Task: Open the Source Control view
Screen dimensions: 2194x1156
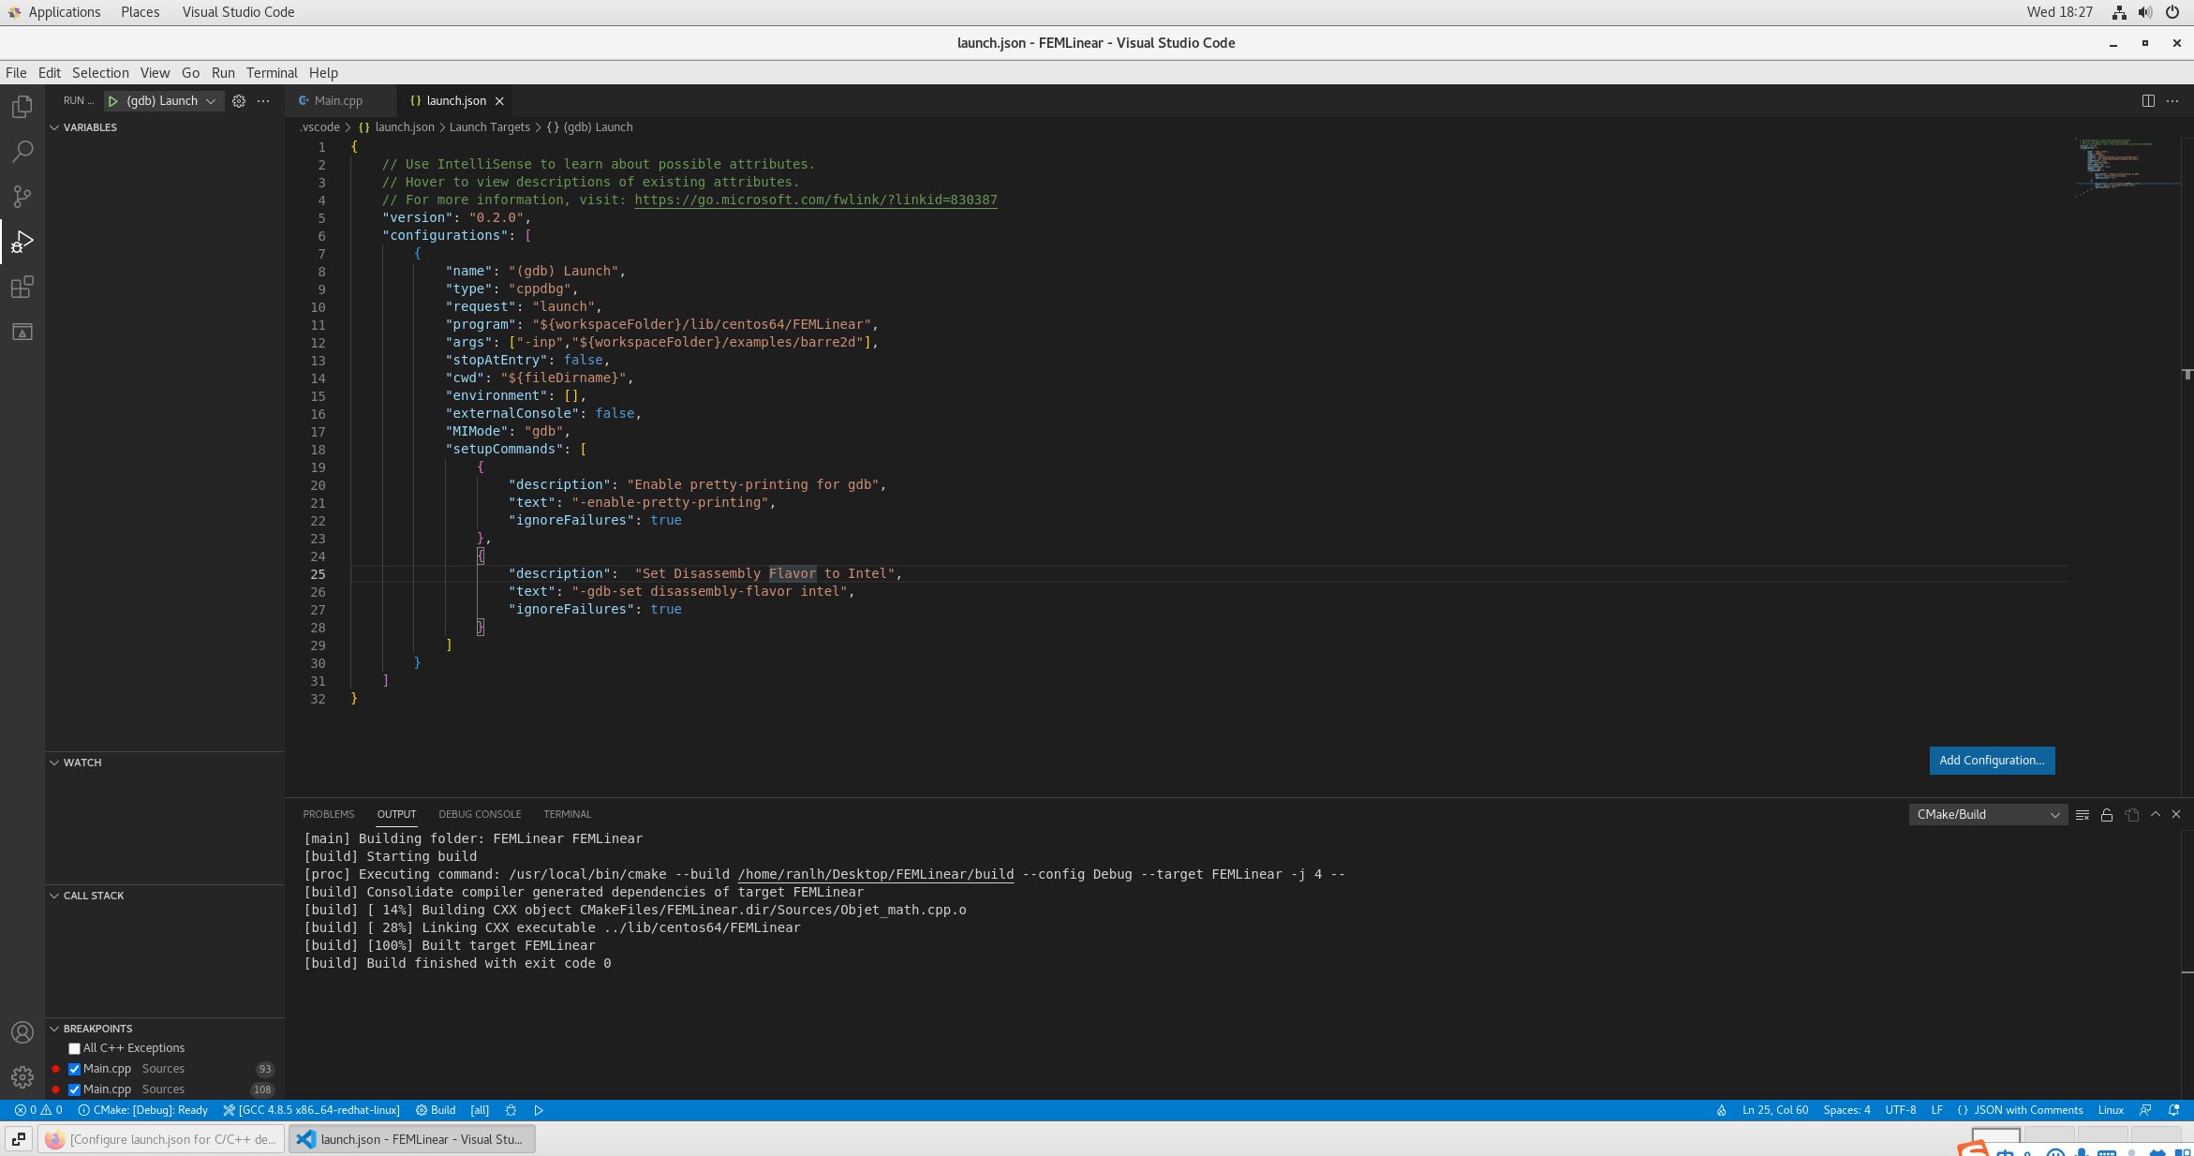Action: 22,196
